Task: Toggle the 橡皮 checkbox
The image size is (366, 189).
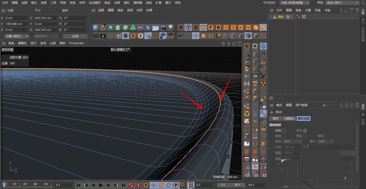Action: pyautogui.click(x=305, y=136)
